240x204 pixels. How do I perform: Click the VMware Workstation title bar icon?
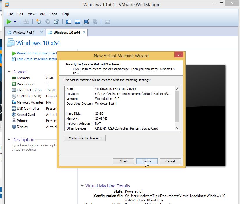tap(7, 4)
